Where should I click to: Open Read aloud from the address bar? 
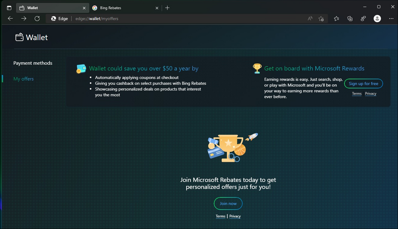(310, 18)
